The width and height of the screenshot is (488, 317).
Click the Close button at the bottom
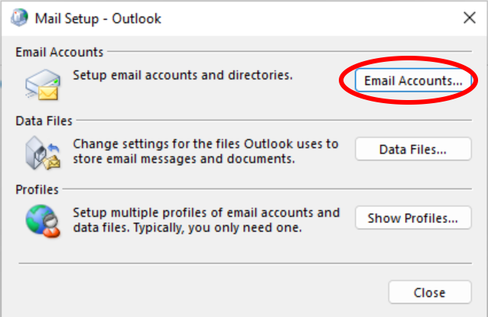tap(430, 292)
